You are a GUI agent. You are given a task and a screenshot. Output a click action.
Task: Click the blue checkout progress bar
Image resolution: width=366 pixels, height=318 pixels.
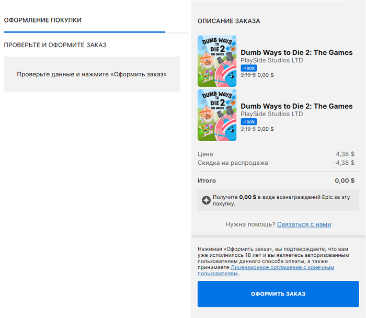tap(84, 32)
